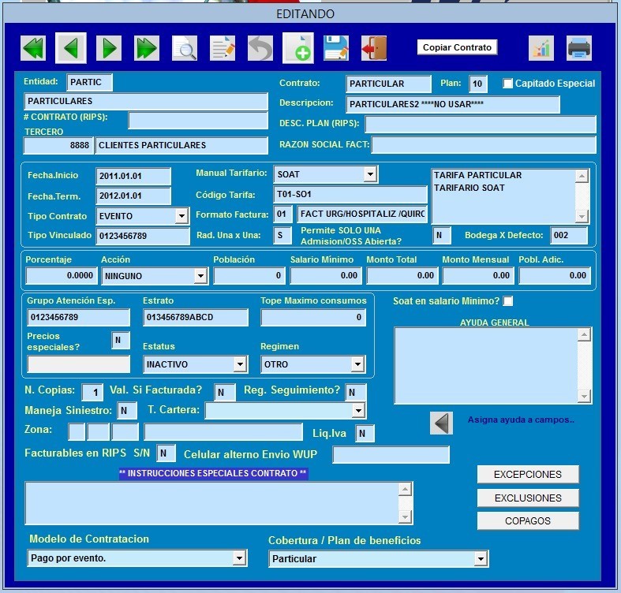This screenshot has width=621, height=593.
Task: Click the Tope Maximo consumos field
Action: coord(313,318)
